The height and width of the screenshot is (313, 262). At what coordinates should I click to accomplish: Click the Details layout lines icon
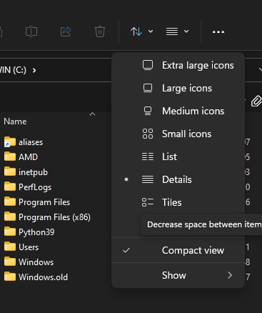[x=148, y=179]
